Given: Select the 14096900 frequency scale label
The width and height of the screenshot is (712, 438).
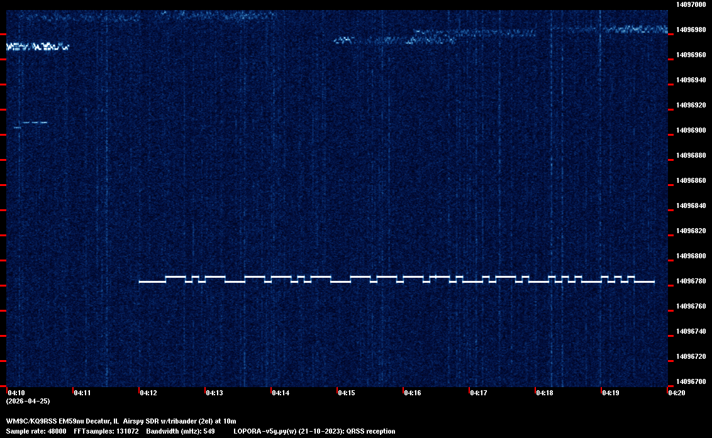Looking at the screenshot, I should click(691, 130).
